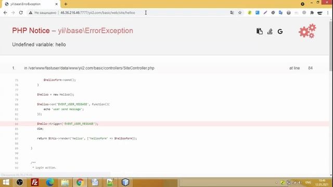
Task: Click the browser forward arrow
Action: coord(13,12)
